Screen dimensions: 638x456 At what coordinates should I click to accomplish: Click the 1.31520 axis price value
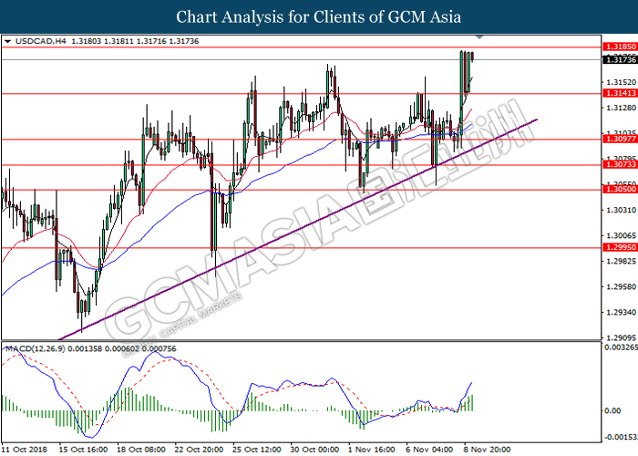point(621,82)
